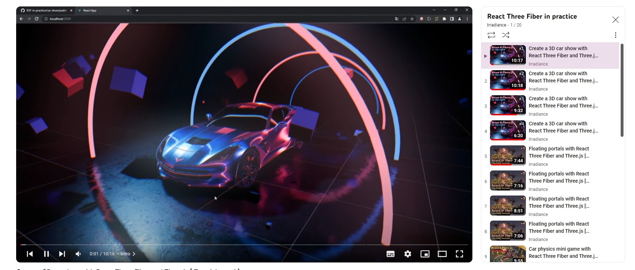The height and width of the screenshot is (270, 635).
Task: Play car show video #2 thumbnail 10:18
Action: click(x=508, y=80)
